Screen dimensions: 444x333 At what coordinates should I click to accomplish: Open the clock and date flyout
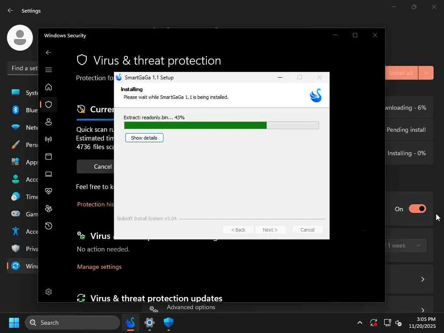[x=422, y=323]
